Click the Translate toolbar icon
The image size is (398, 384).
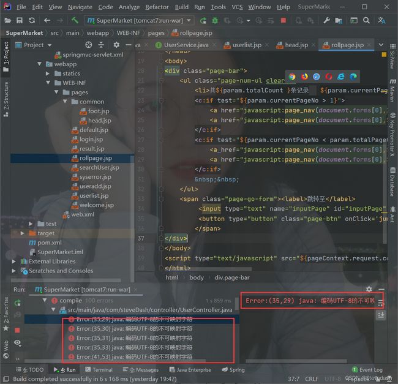381,20
